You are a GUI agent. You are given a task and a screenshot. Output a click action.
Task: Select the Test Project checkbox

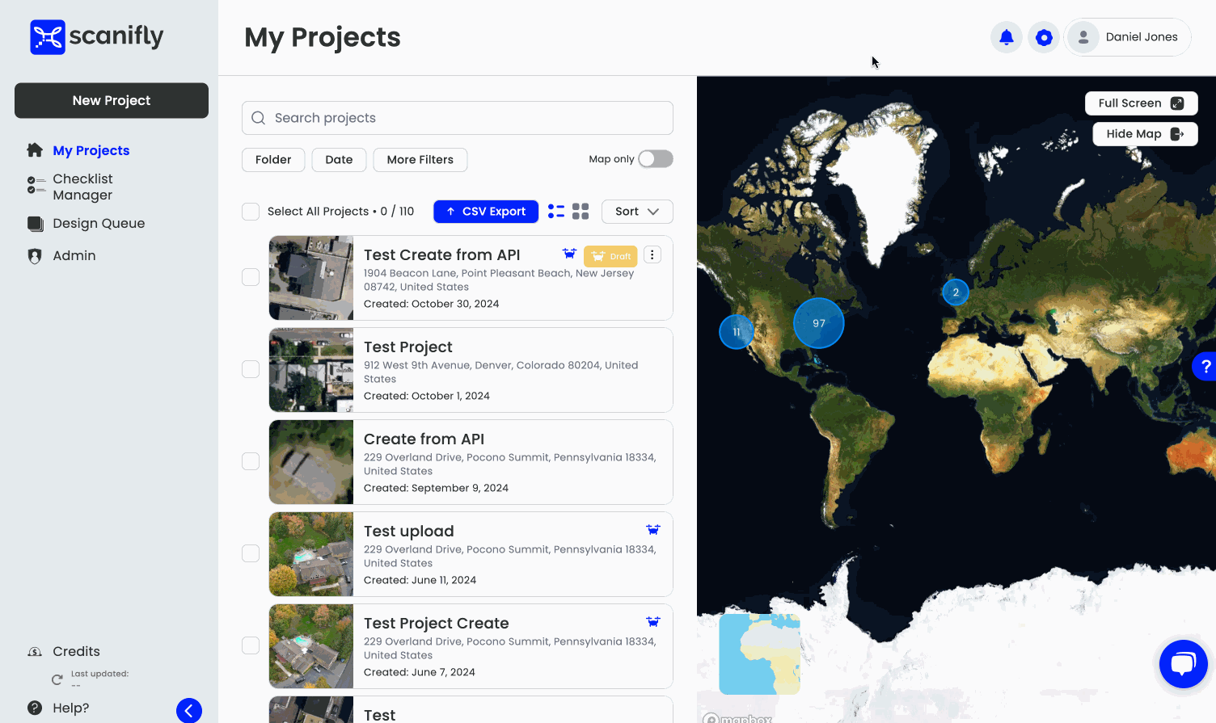pos(251,369)
